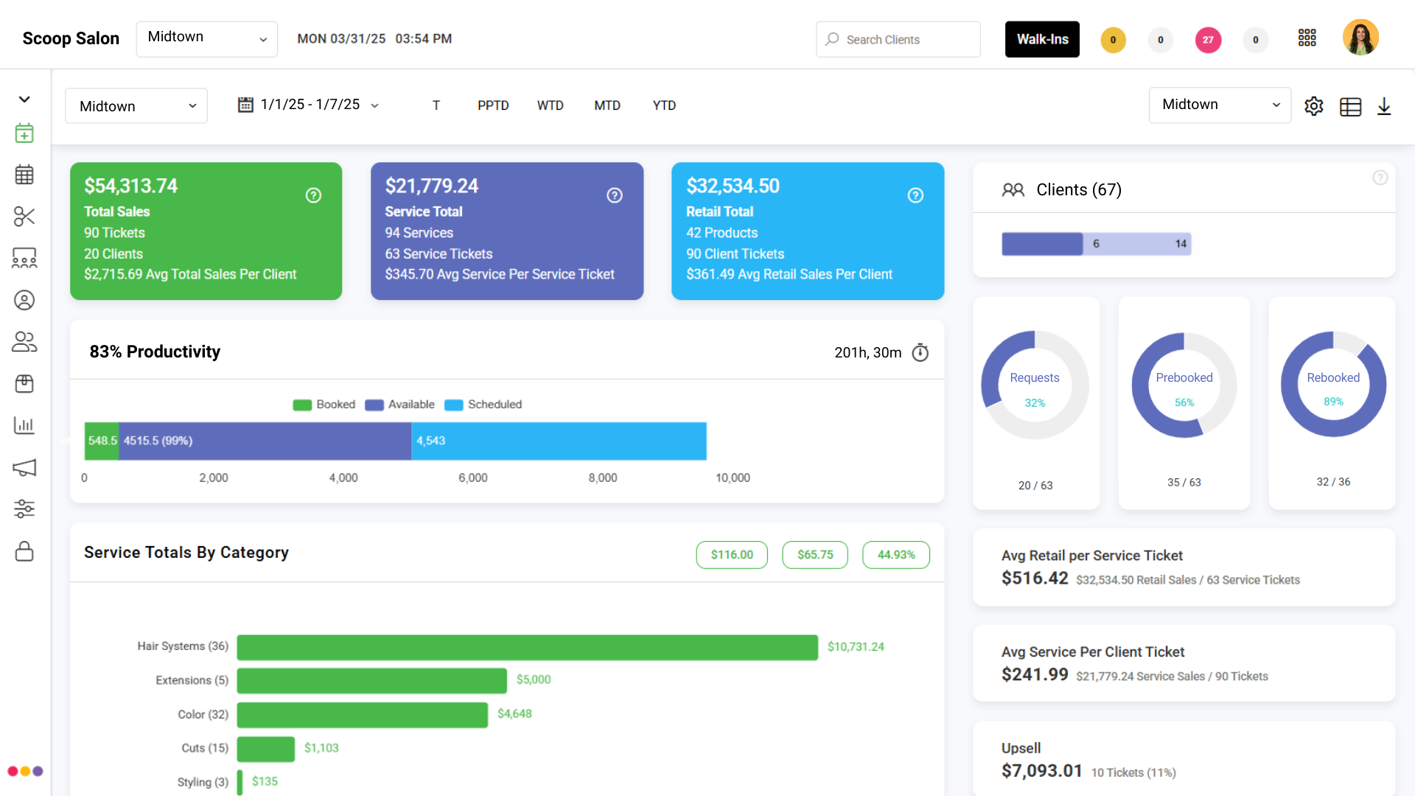Viewport: 1415px width, 796px height.
Task: Open dashboard settings gear icon
Action: pos(1313,106)
